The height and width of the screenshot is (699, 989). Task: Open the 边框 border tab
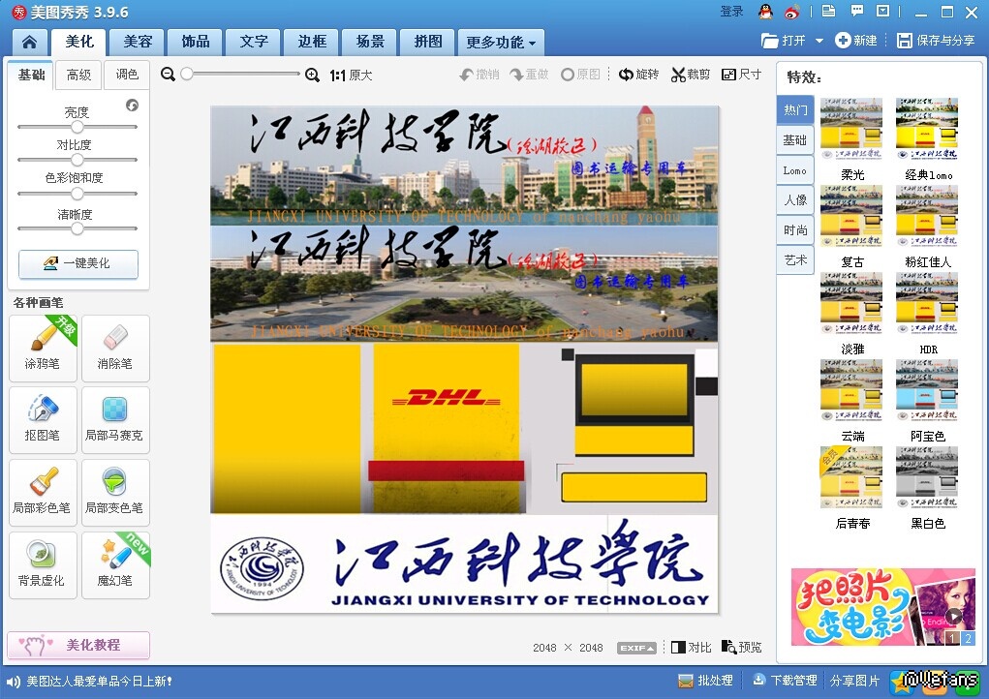[312, 43]
